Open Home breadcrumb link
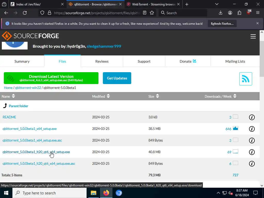This screenshot has height=198, width=264. point(8,88)
